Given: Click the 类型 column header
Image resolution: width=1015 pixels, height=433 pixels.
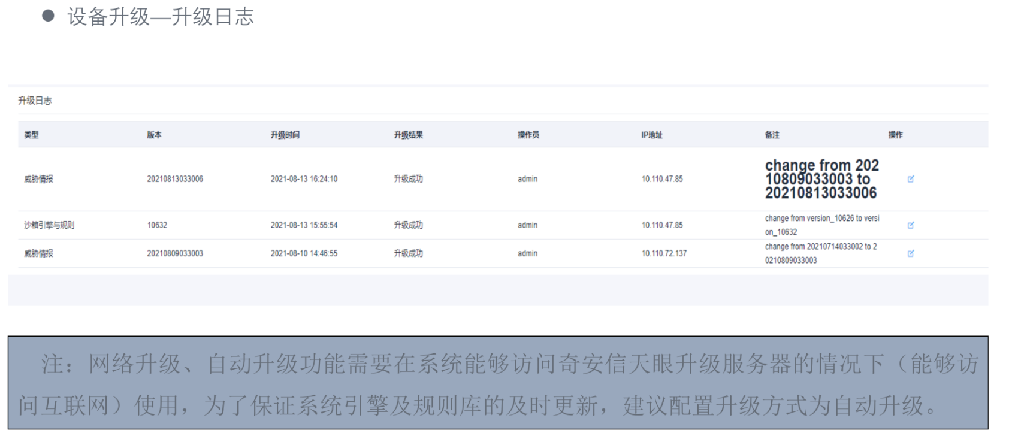Looking at the screenshot, I should tap(31, 135).
